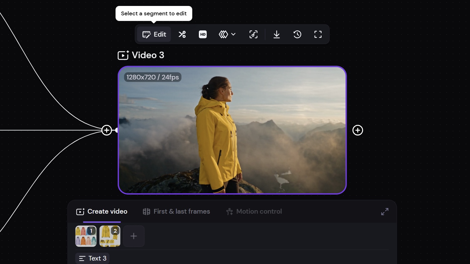Select reference image thumbnail numbered 1
Viewport: 470px width, 264px height.
pos(86,236)
